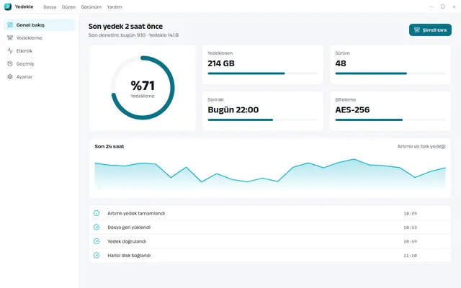
Task: Click the %71 circular backup progress ring
Action: tap(143, 88)
